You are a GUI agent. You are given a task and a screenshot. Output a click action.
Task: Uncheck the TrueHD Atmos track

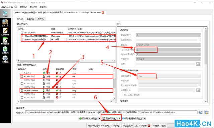tap(22, 90)
